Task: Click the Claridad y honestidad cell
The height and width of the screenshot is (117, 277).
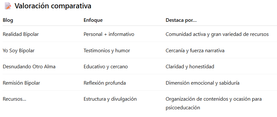Action: coord(190,67)
